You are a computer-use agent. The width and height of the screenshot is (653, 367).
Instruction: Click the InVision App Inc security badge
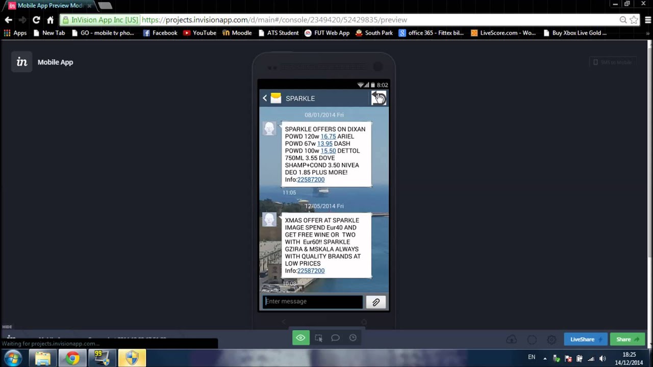[100, 20]
